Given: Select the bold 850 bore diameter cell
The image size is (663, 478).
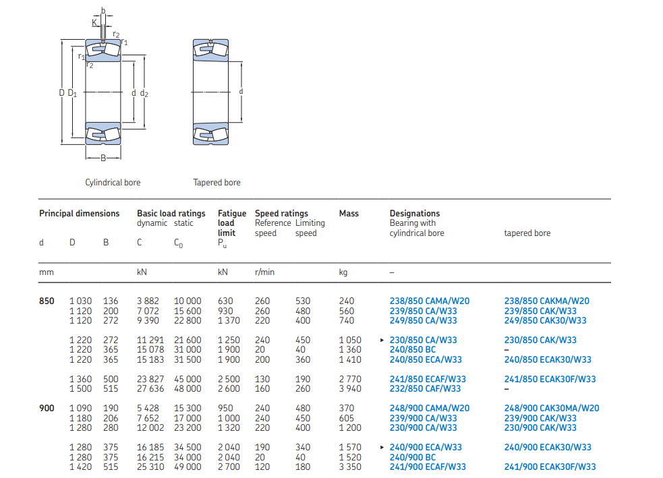Looking at the screenshot, I should (x=47, y=301).
